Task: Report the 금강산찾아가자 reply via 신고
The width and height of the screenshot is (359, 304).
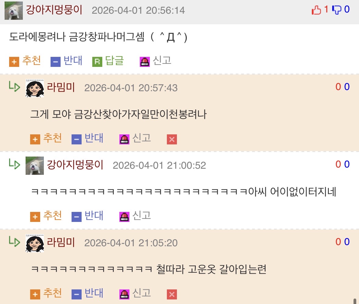Action: pyautogui.click(x=135, y=138)
